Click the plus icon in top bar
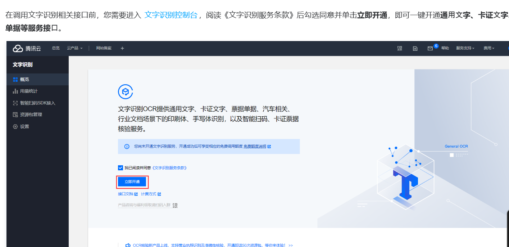The height and width of the screenshot is (247, 509). pyautogui.click(x=122, y=48)
